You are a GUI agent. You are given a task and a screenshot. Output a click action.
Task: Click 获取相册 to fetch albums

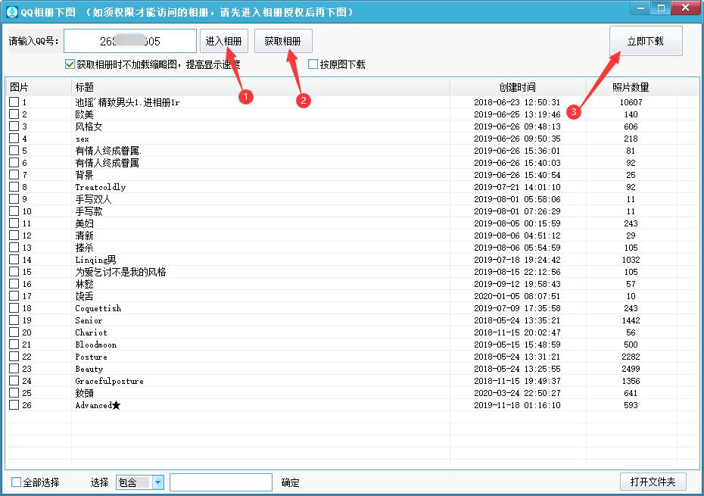283,41
